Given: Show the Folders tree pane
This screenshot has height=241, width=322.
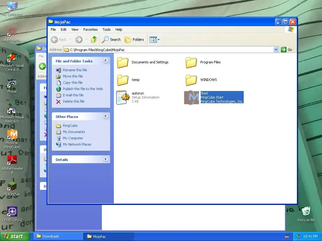Looking at the screenshot, I should click(134, 40).
